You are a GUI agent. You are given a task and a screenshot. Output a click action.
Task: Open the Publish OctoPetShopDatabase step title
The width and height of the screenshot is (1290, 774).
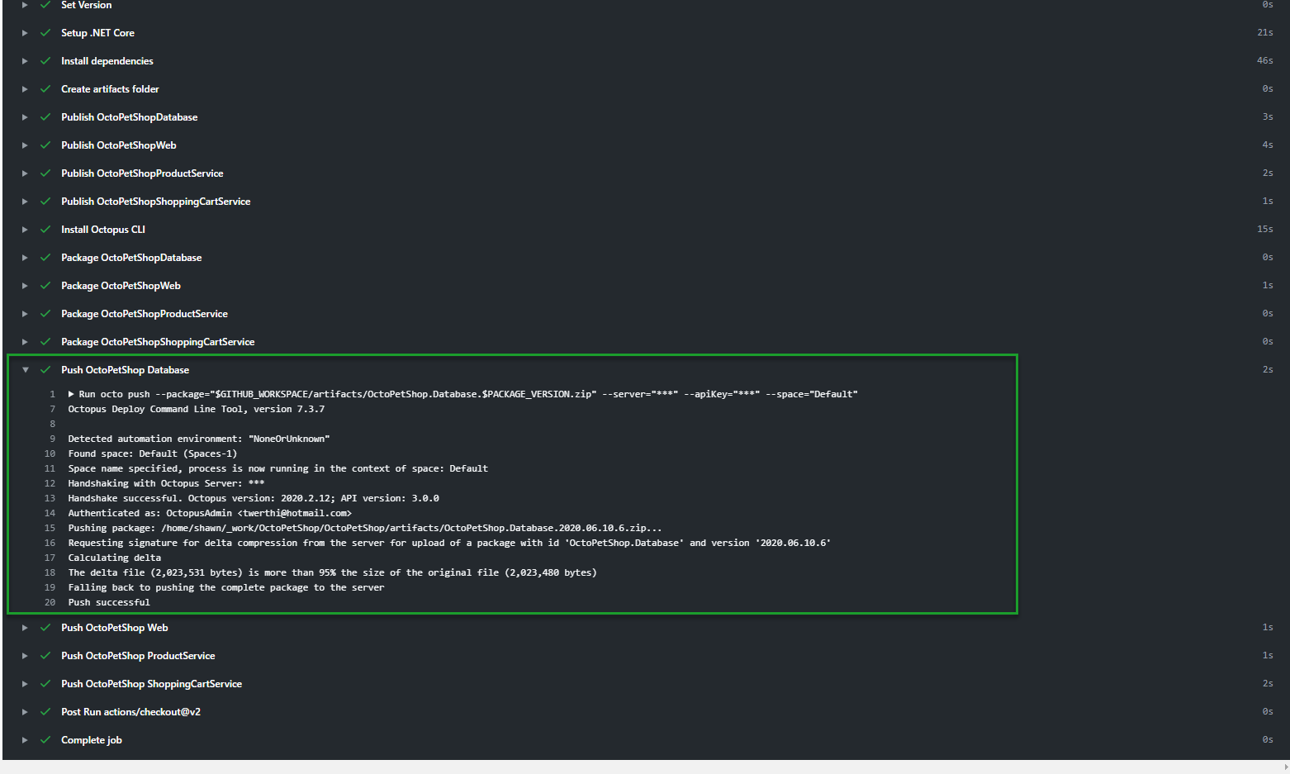point(129,117)
